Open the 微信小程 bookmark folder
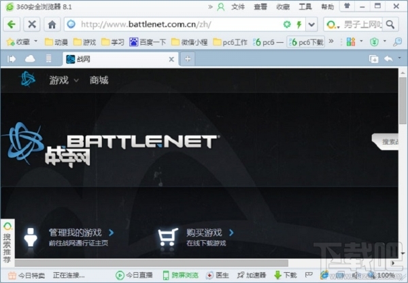The width and height of the screenshot is (408, 283). point(190,42)
